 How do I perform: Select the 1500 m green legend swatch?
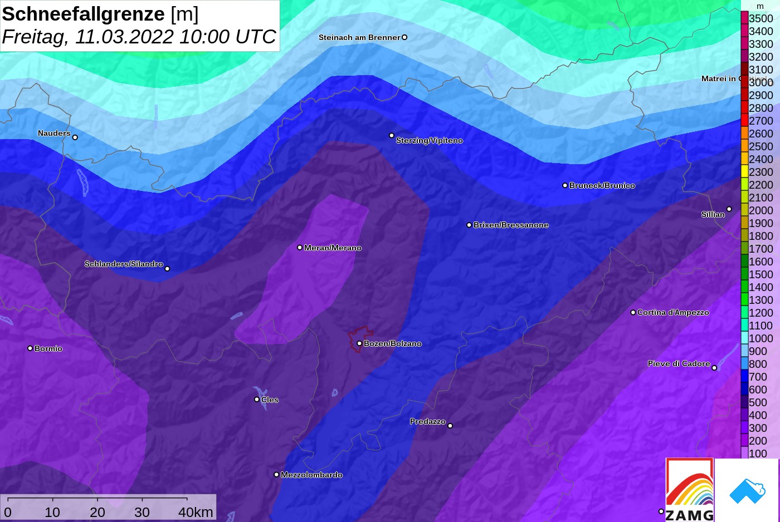pyautogui.click(x=744, y=274)
